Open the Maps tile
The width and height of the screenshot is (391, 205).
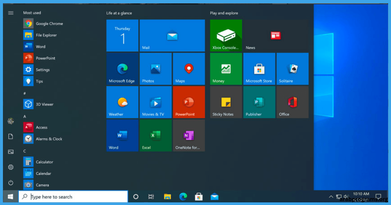189,69
